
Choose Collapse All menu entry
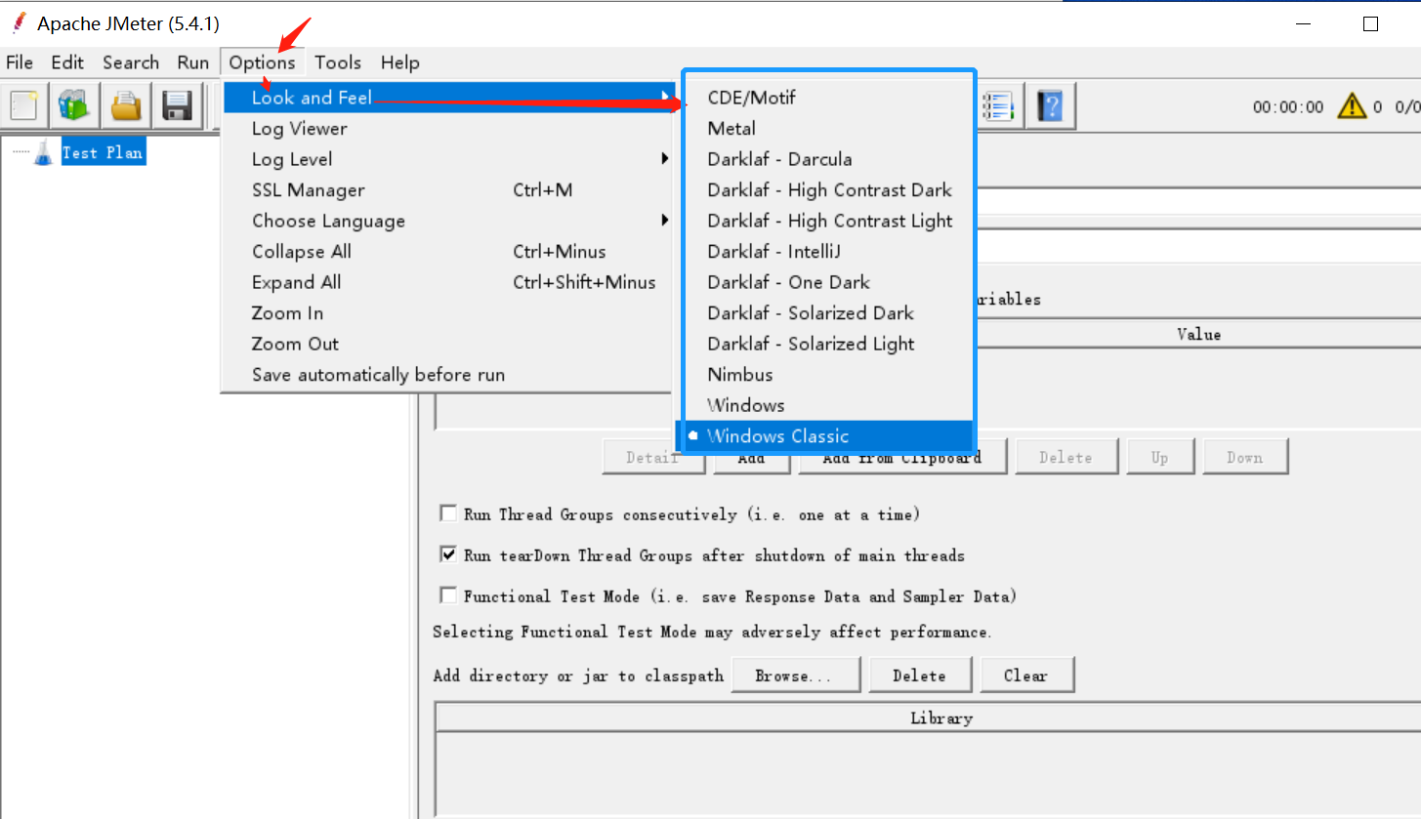tap(449, 252)
